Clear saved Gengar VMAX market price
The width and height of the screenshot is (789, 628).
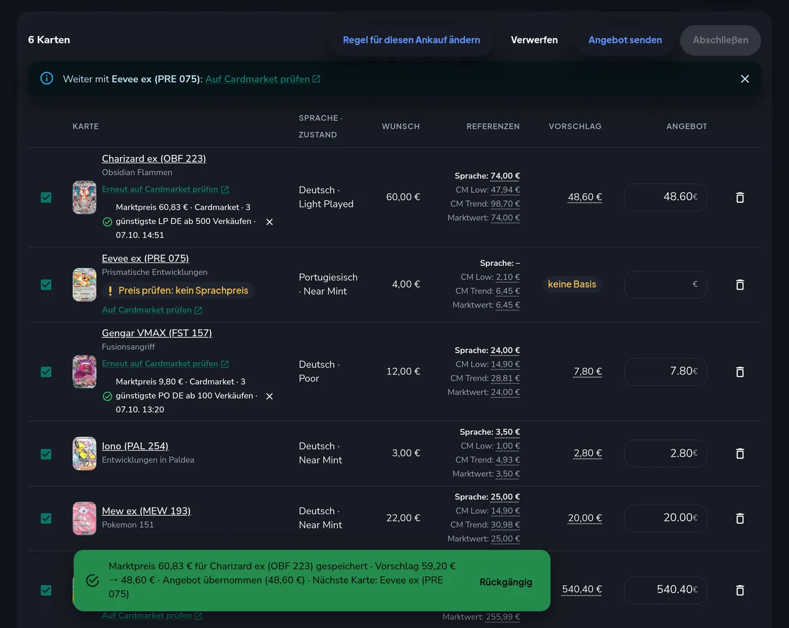(269, 397)
